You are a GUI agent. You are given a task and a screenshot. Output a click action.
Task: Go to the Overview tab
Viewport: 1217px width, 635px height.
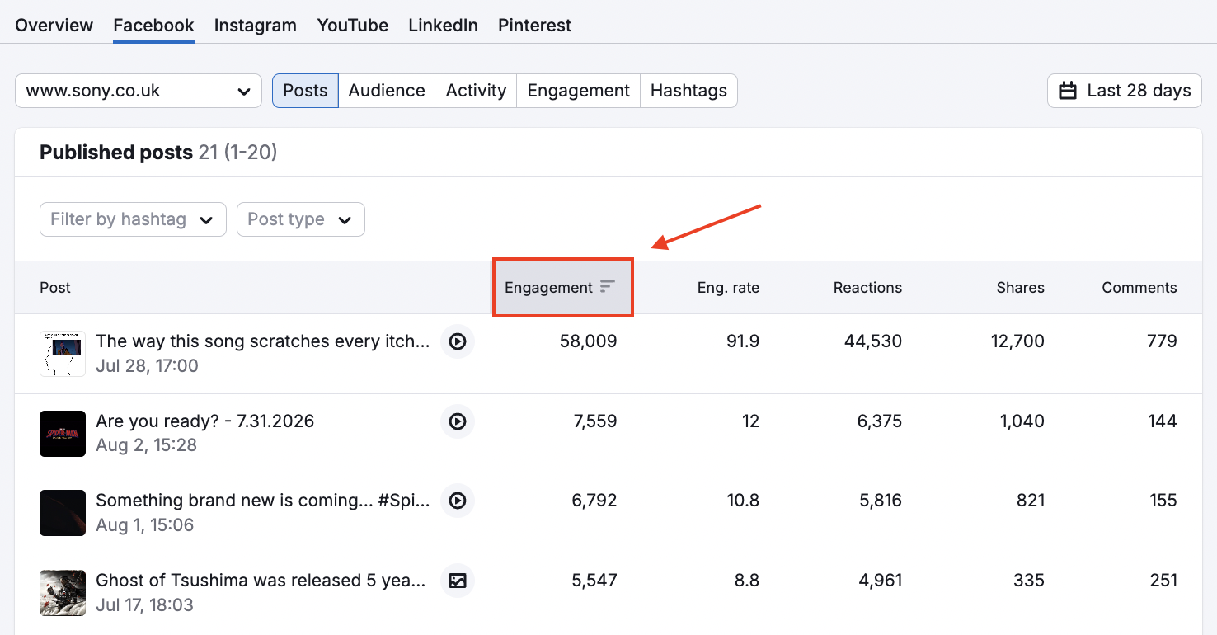tap(54, 26)
